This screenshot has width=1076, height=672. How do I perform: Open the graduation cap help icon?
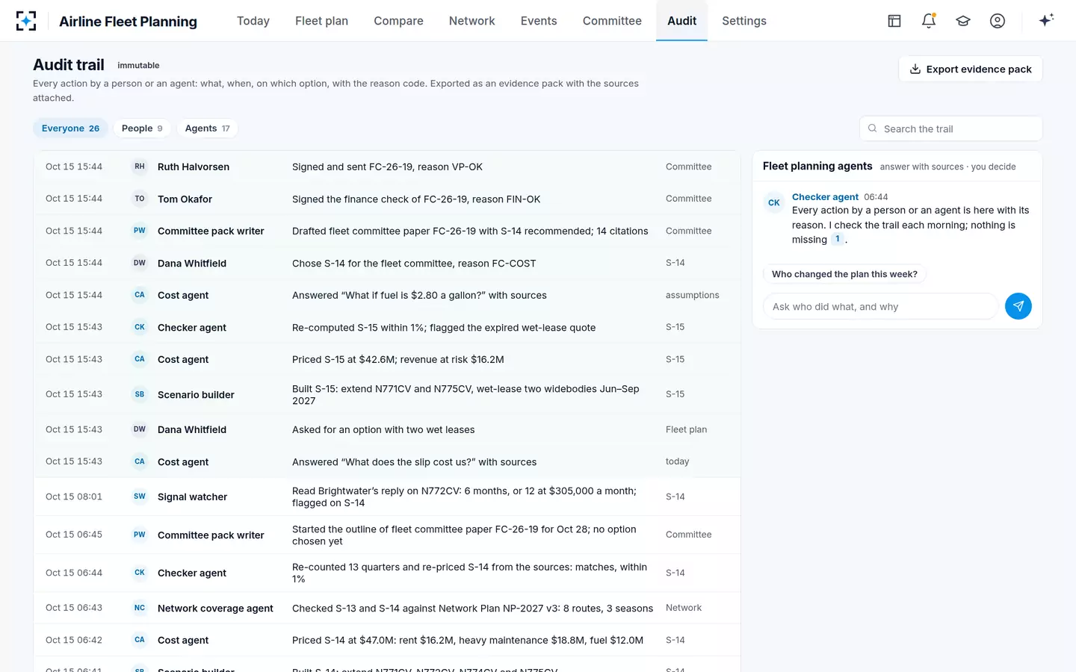pyautogui.click(x=963, y=21)
